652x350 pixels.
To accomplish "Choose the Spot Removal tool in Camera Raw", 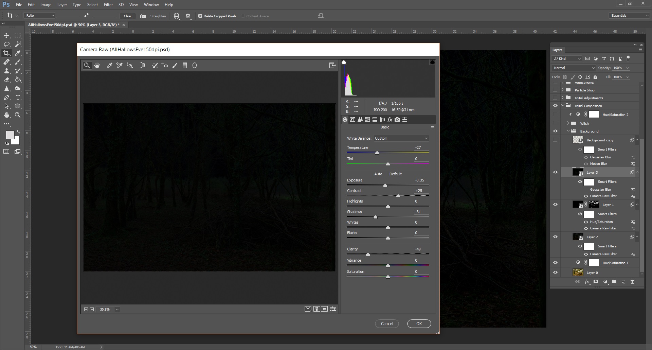I will click(155, 65).
